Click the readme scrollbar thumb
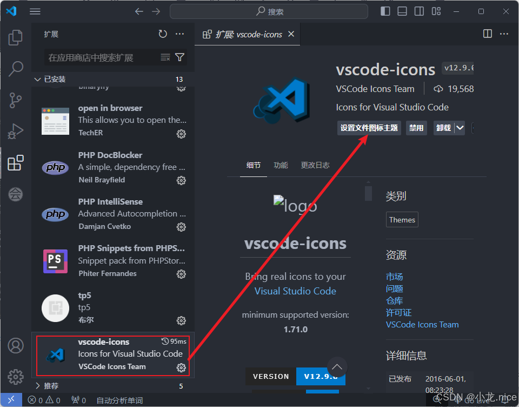The width and height of the screenshot is (519, 407). click(x=368, y=193)
